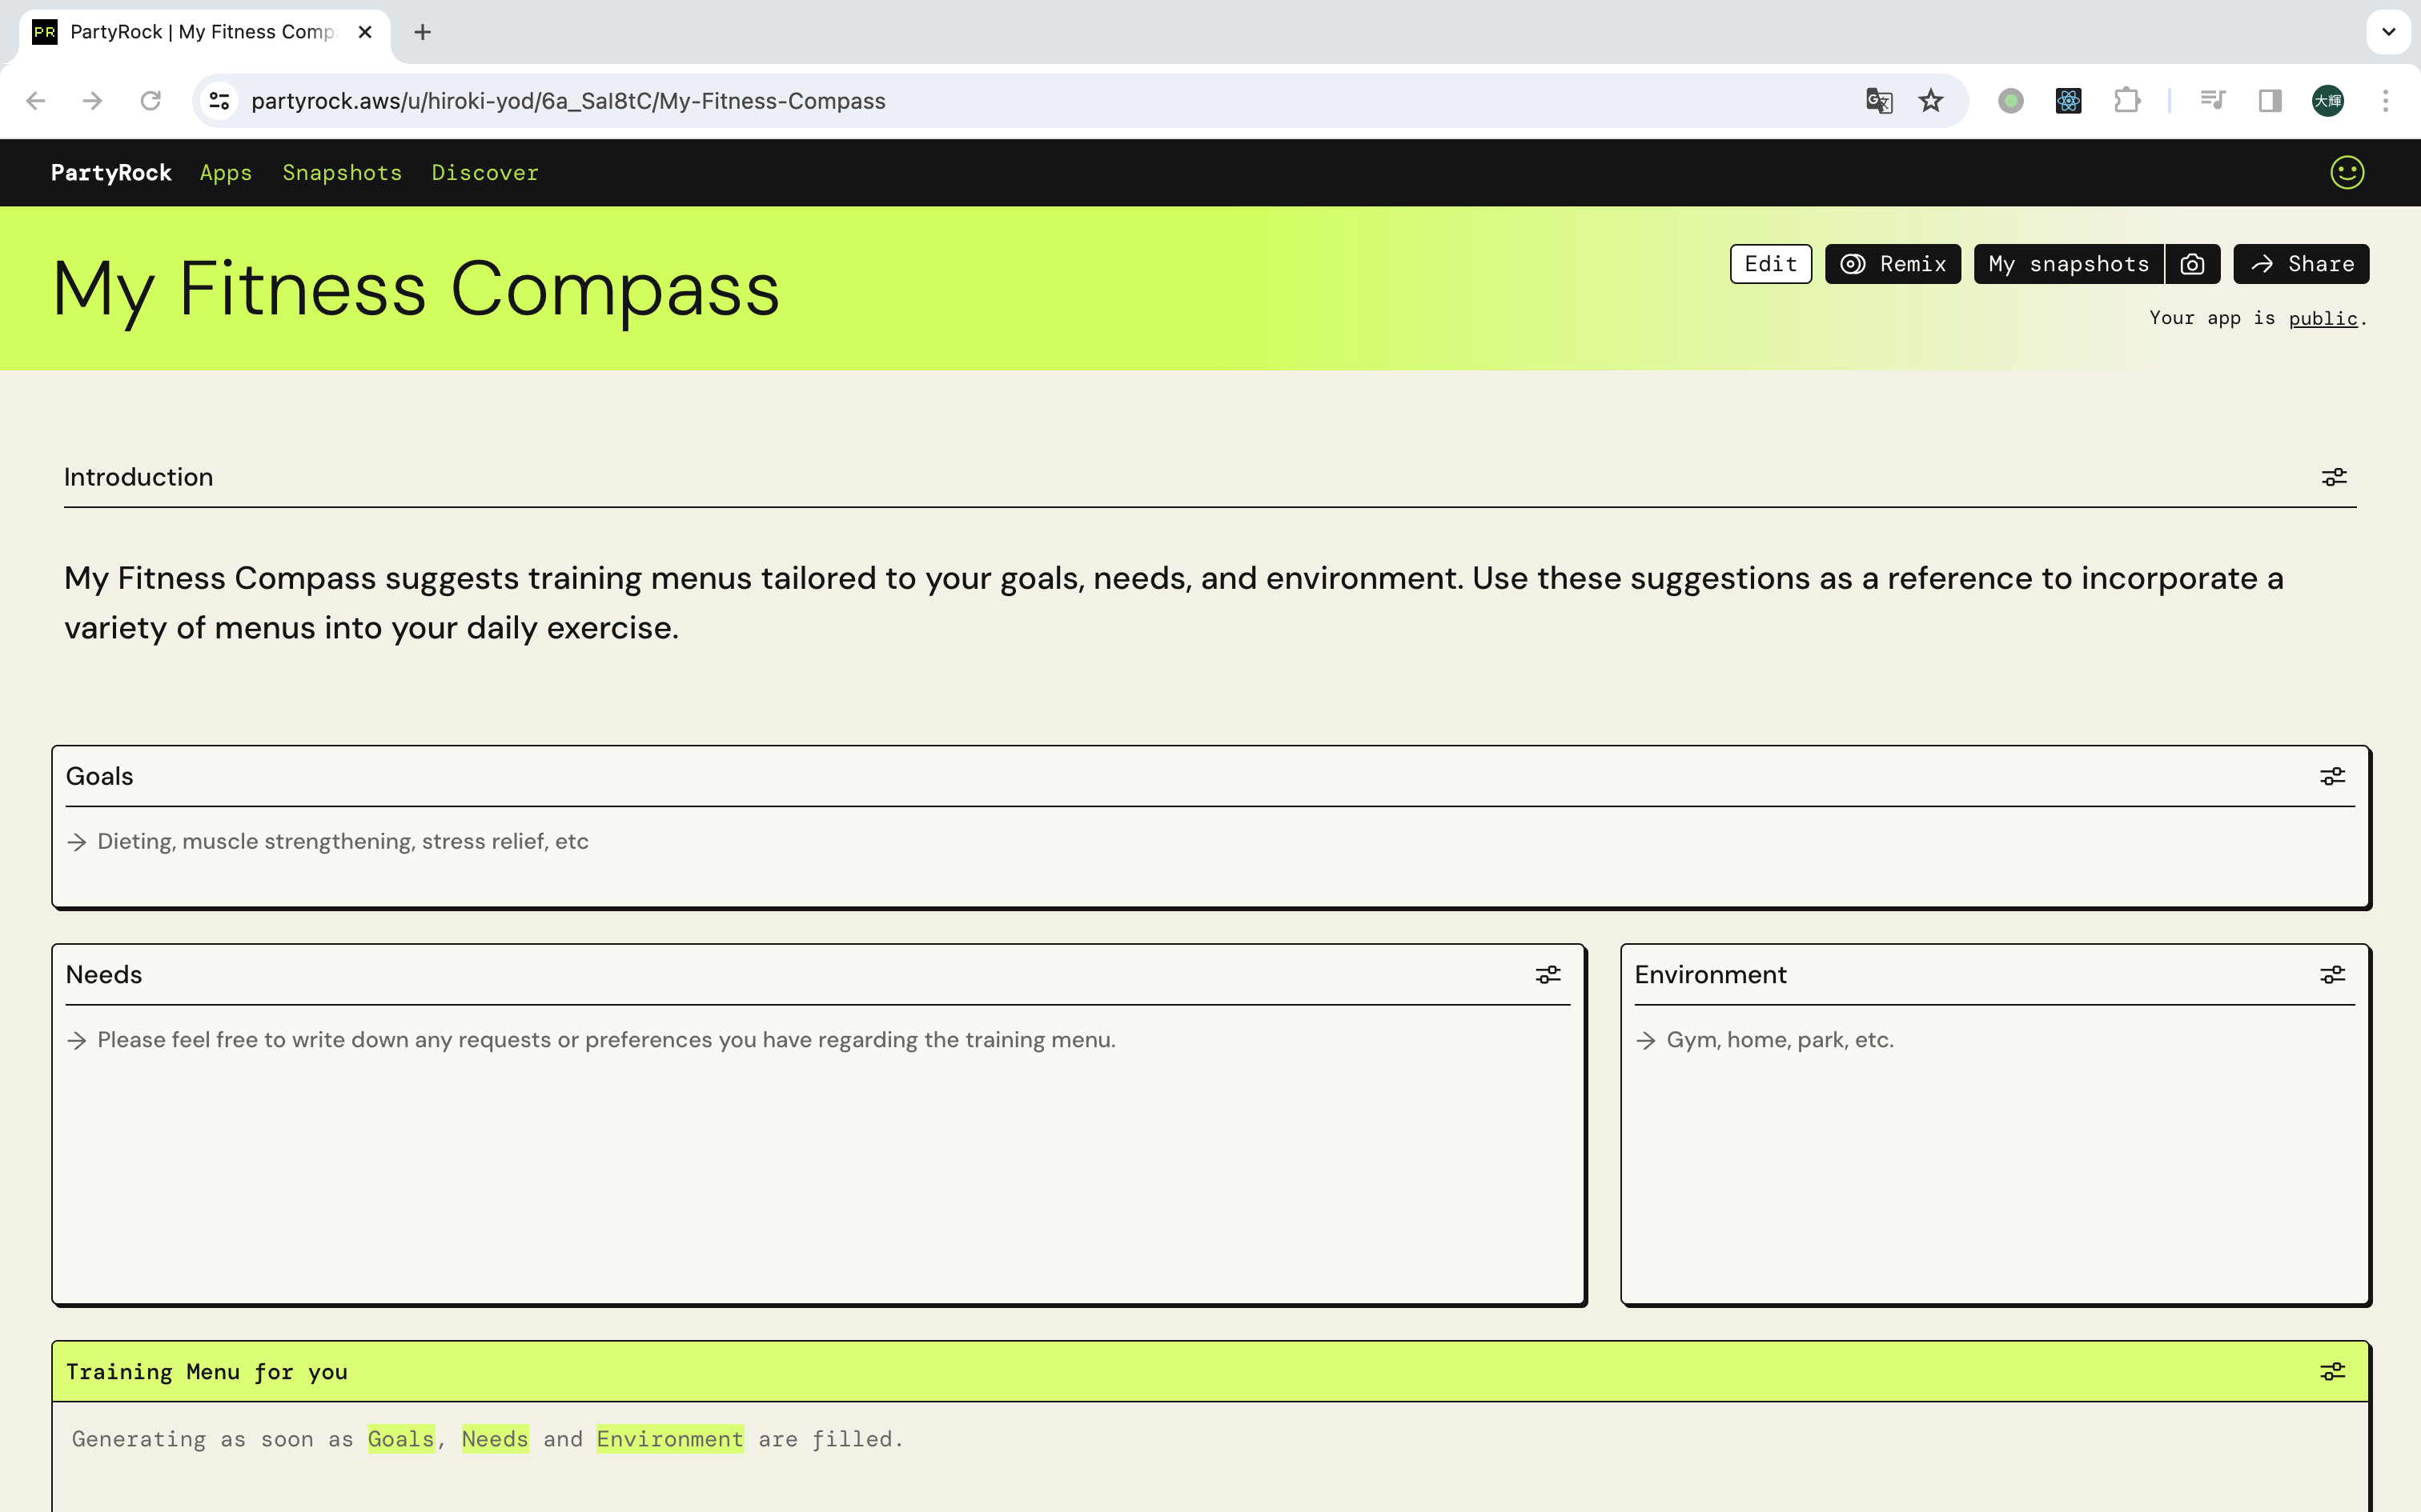This screenshot has height=1512, width=2421.
Task: Go to Snapshots in navigation bar
Action: [341, 172]
